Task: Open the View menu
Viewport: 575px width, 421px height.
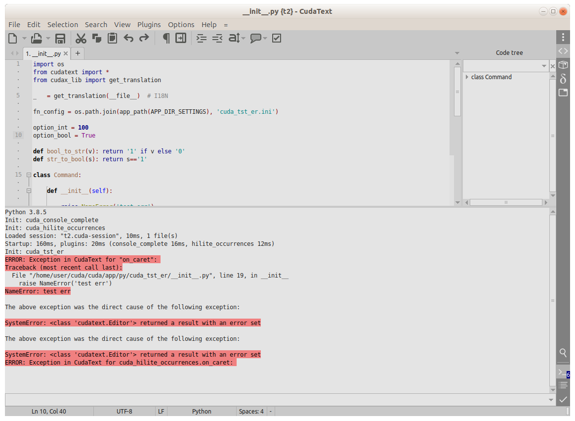Action: (122, 25)
